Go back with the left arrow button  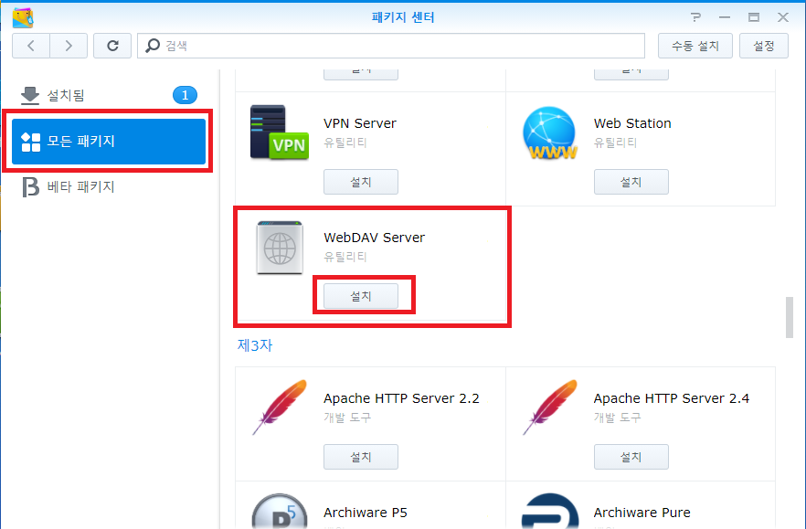coord(31,46)
